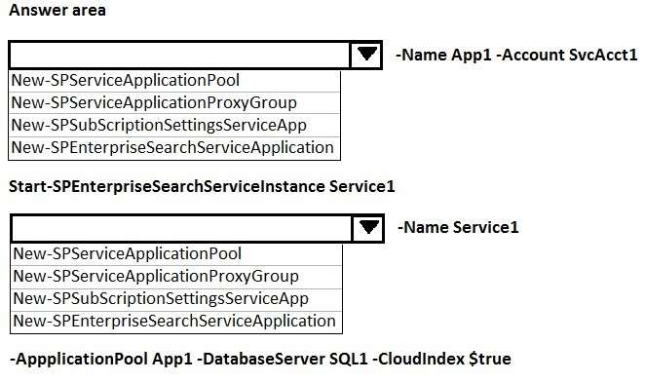This screenshot has height=382, width=645.
Task: Choose New-SPServiceApplicationPool in first list
Action: (x=174, y=81)
